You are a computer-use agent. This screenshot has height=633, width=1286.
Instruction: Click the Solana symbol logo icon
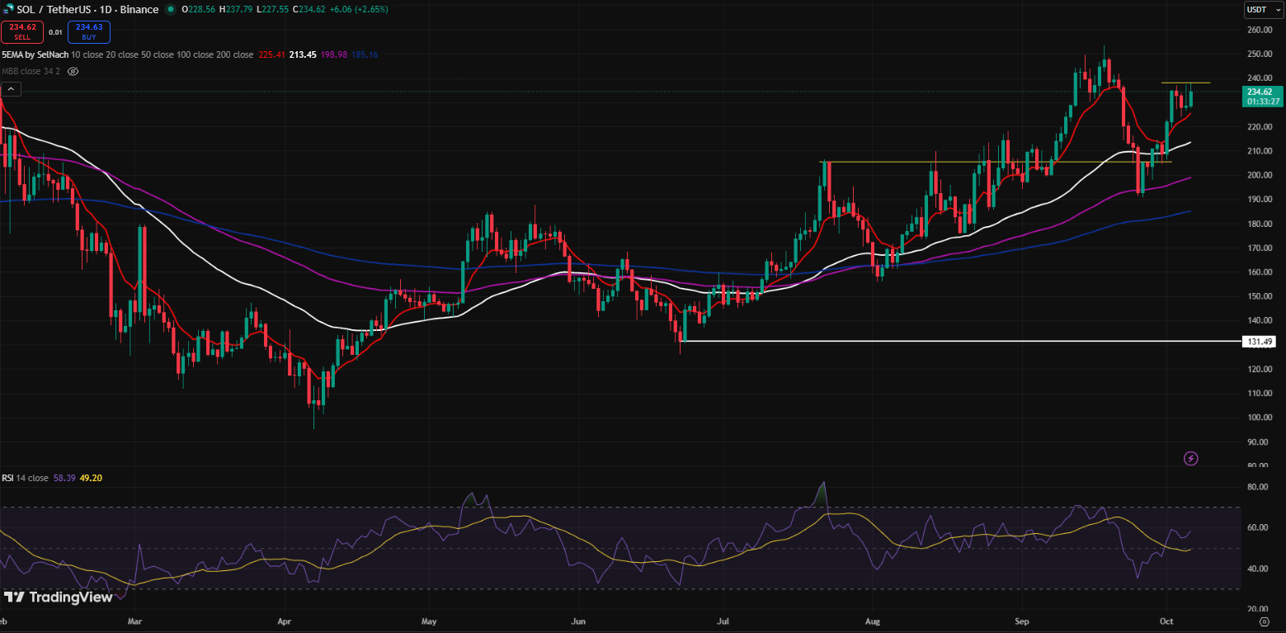8,10
